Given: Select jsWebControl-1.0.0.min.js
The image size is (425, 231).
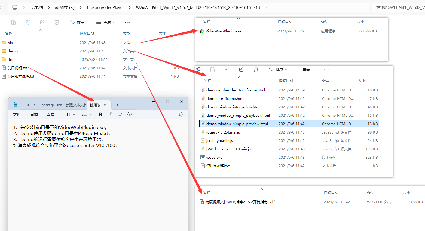Looking at the screenshot, I should click(x=225, y=149).
